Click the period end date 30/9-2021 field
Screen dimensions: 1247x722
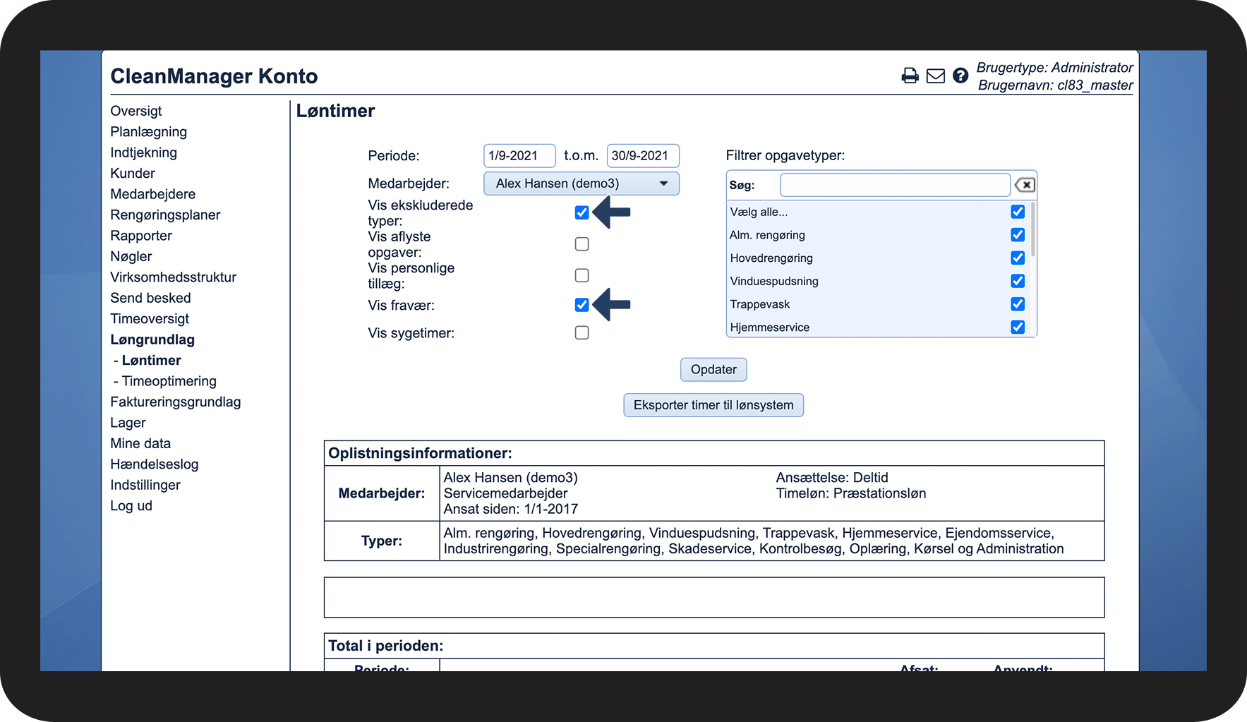[643, 156]
